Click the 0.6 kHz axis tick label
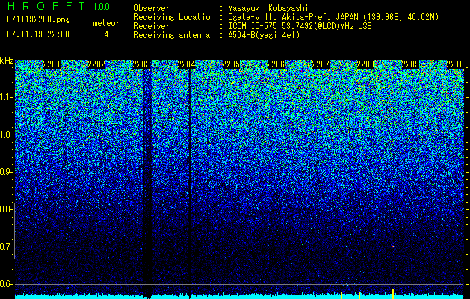 pyautogui.click(x=6, y=284)
